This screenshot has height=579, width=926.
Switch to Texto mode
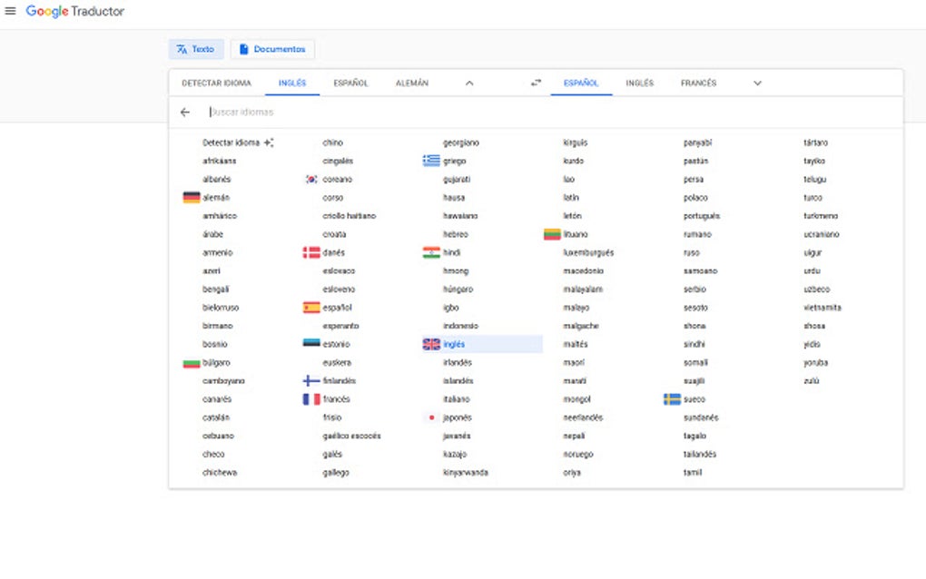(x=196, y=49)
